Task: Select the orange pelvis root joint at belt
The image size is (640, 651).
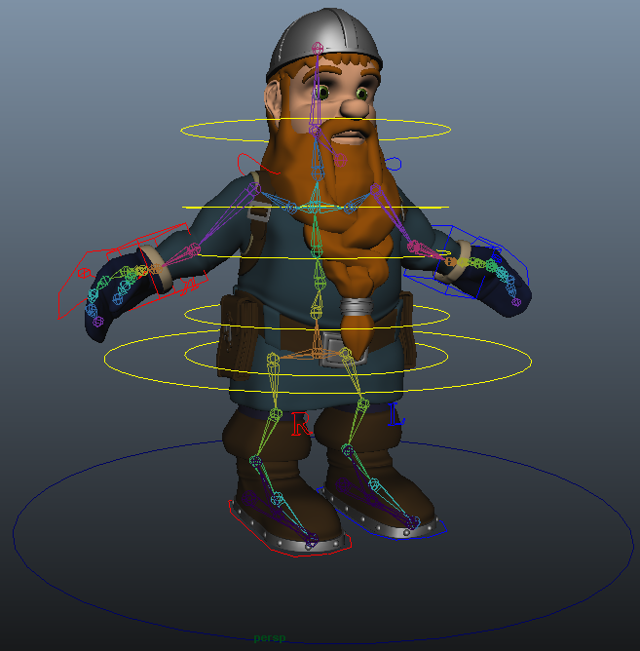Action: tap(318, 354)
